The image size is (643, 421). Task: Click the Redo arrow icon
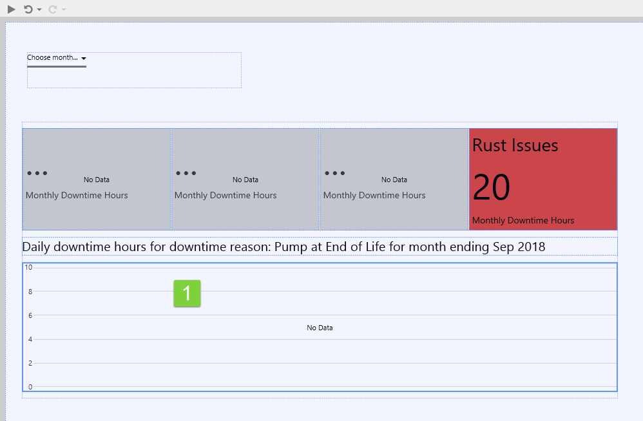tap(53, 9)
